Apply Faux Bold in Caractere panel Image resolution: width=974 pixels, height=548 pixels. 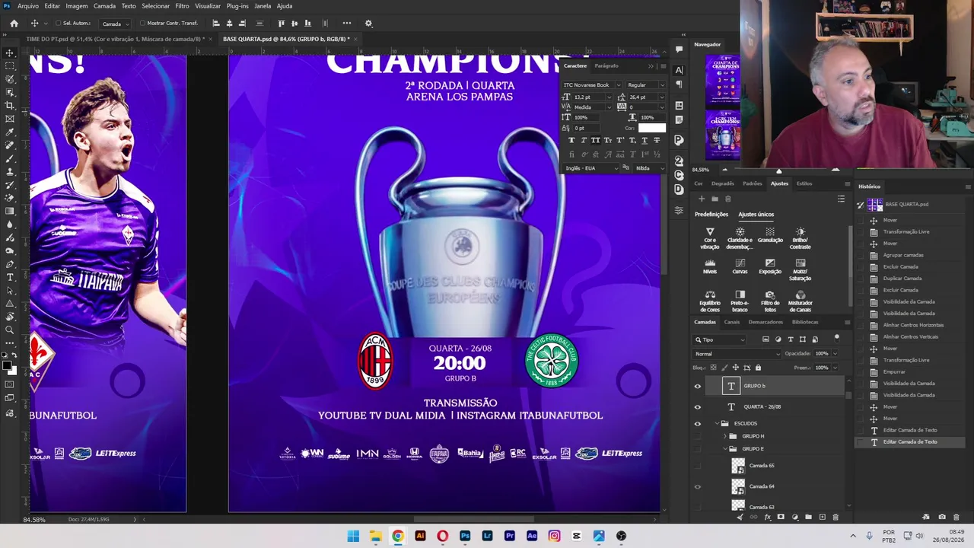[x=571, y=140]
